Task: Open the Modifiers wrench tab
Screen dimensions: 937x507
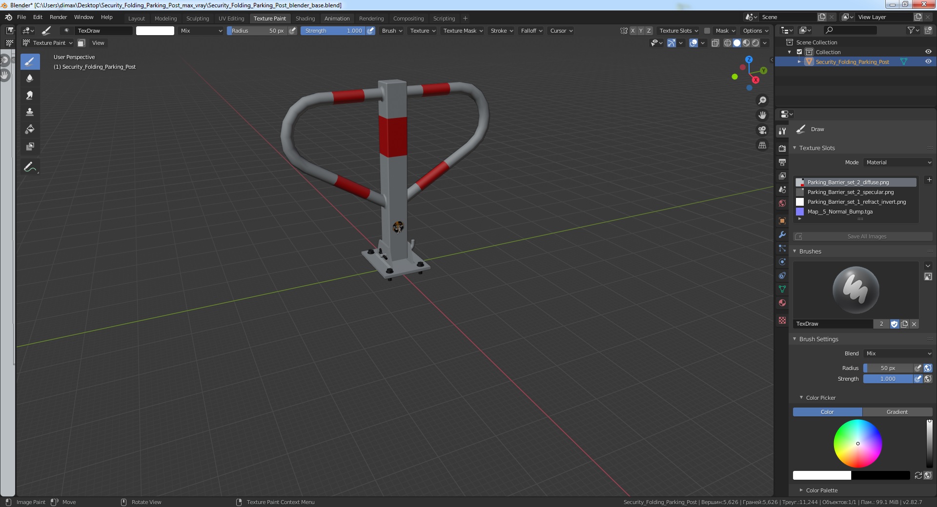Action: tap(782, 234)
